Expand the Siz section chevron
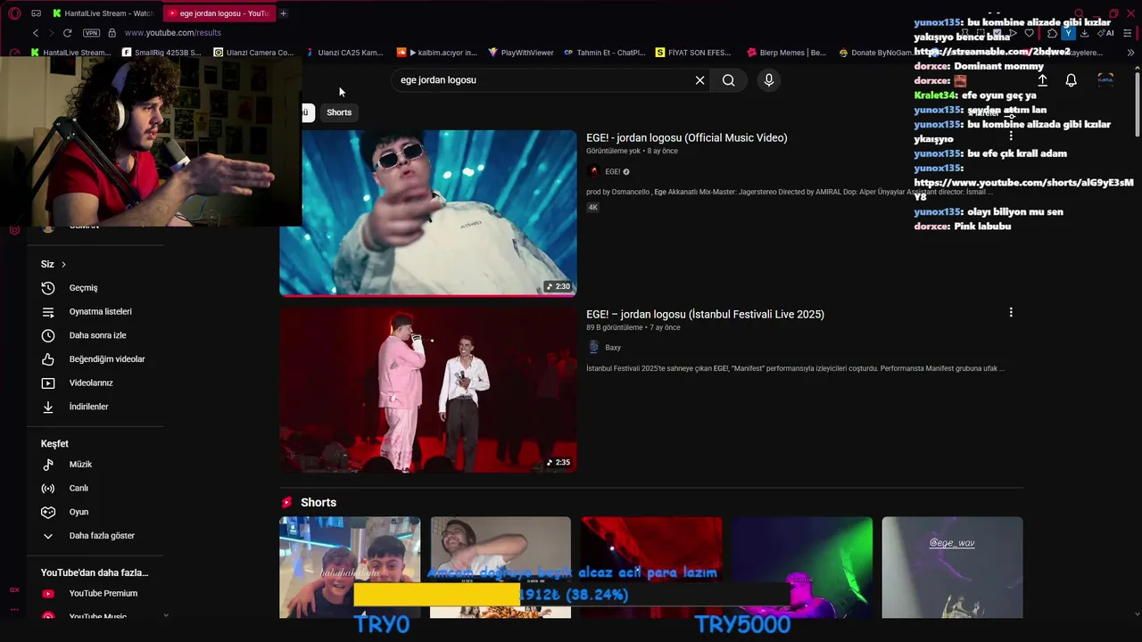Screen dimensions: 1142x642 [x=63, y=265]
